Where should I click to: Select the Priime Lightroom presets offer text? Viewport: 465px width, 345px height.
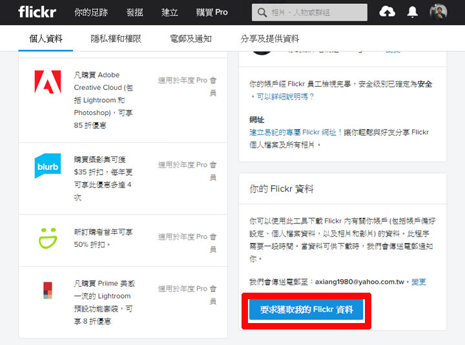(104, 302)
